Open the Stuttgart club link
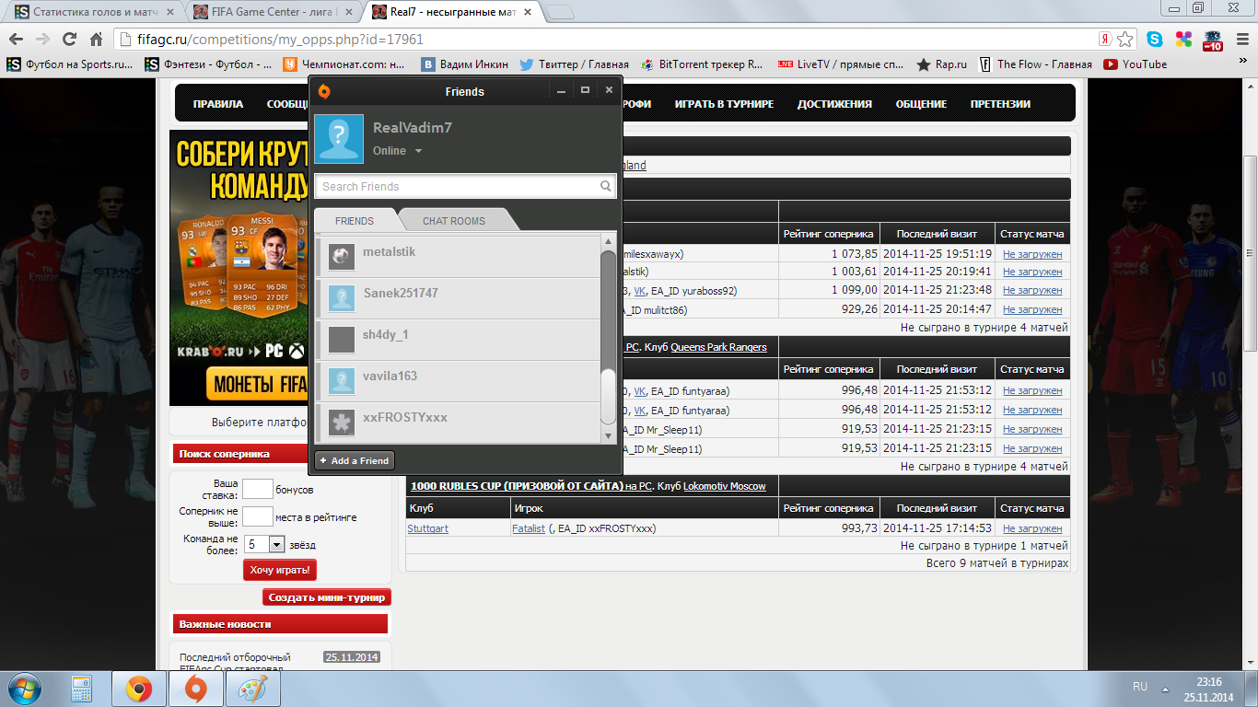Image resolution: width=1258 pixels, height=707 pixels. (x=428, y=528)
